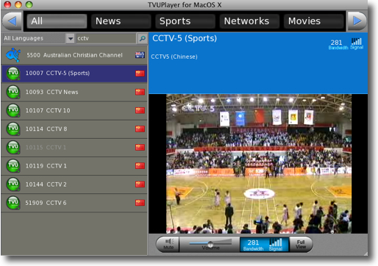
Task: Click TVU icon beside 10107 CCTV 10
Action: (x=13, y=110)
